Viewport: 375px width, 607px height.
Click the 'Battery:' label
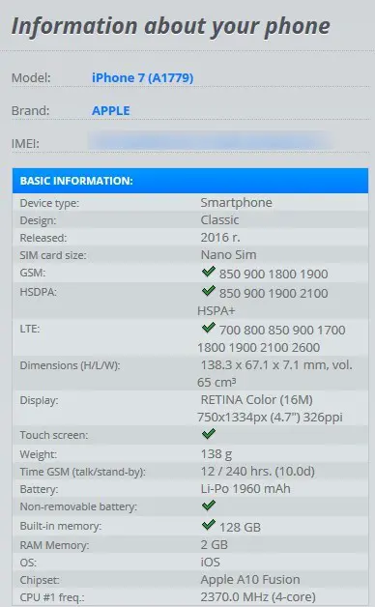click(x=39, y=489)
